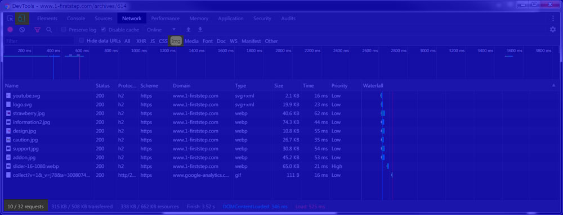This screenshot has width=563, height=215.
Task: Filter requests by WS
Action: (x=234, y=41)
